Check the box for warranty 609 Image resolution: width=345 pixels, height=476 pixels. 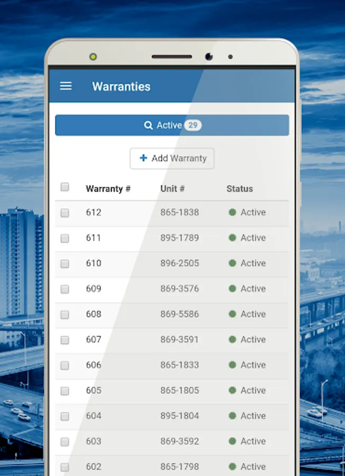tap(65, 289)
